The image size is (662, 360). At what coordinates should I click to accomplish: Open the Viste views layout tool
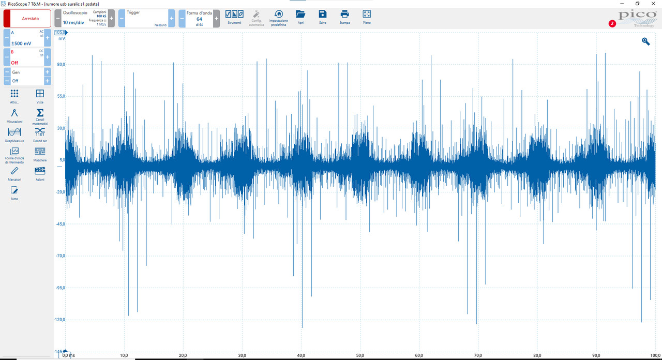(40, 96)
